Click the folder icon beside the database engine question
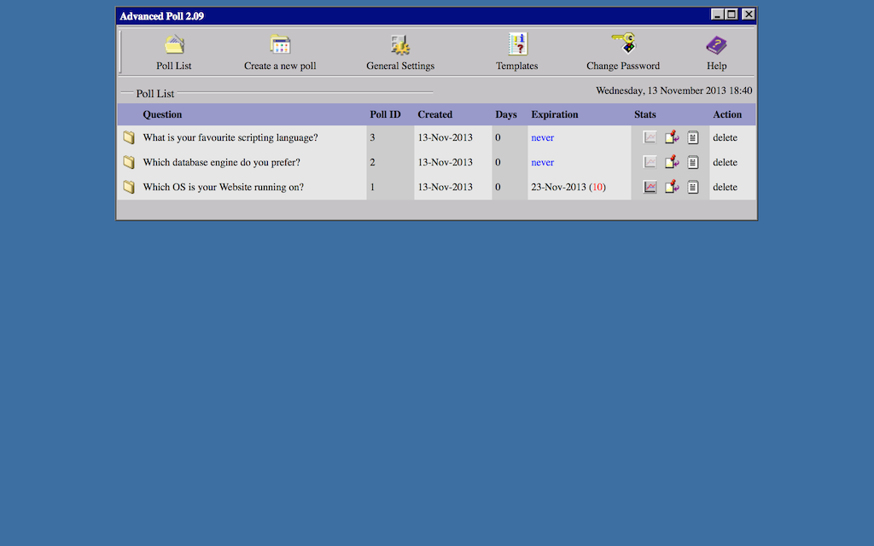Viewport: 874px width, 546px height. pos(129,160)
